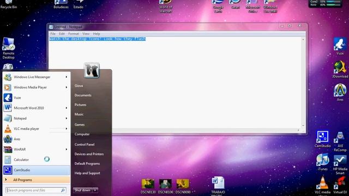Select the Windows Live Mail desktop shortcut

(270, 6)
